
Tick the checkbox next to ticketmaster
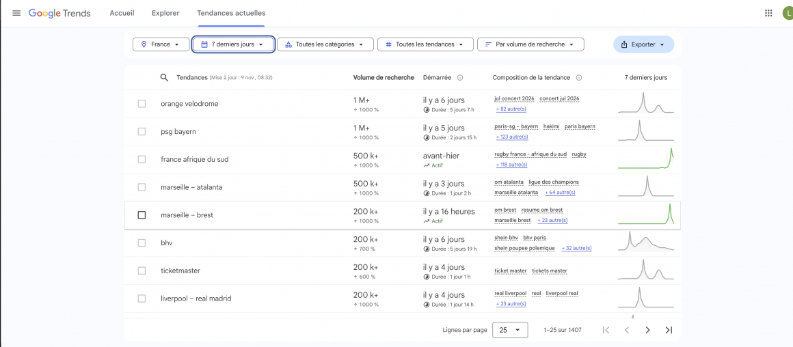tap(142, 270)
